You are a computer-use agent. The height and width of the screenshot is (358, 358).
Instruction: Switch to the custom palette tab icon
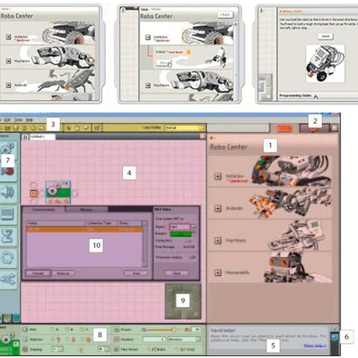tap(16, 318)
